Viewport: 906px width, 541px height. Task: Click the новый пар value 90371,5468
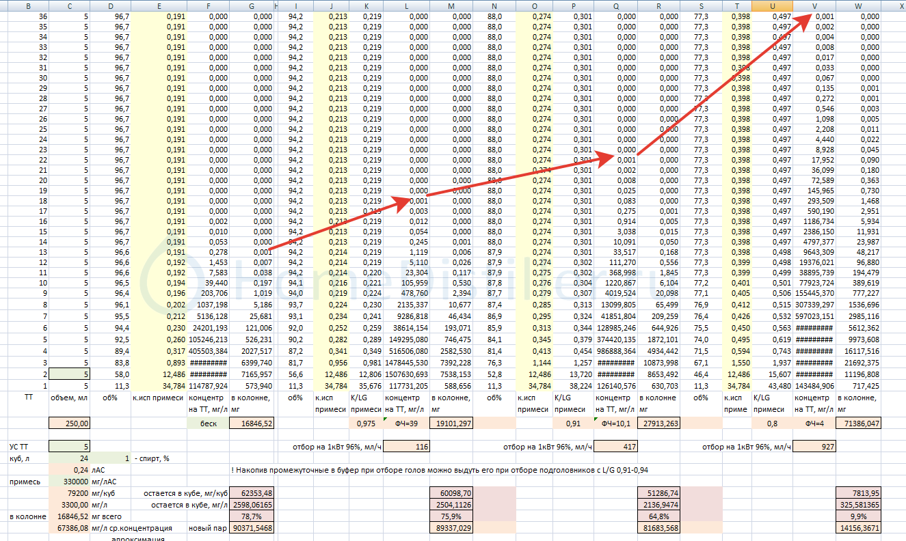pyautogui.click(x=251, y=528)
